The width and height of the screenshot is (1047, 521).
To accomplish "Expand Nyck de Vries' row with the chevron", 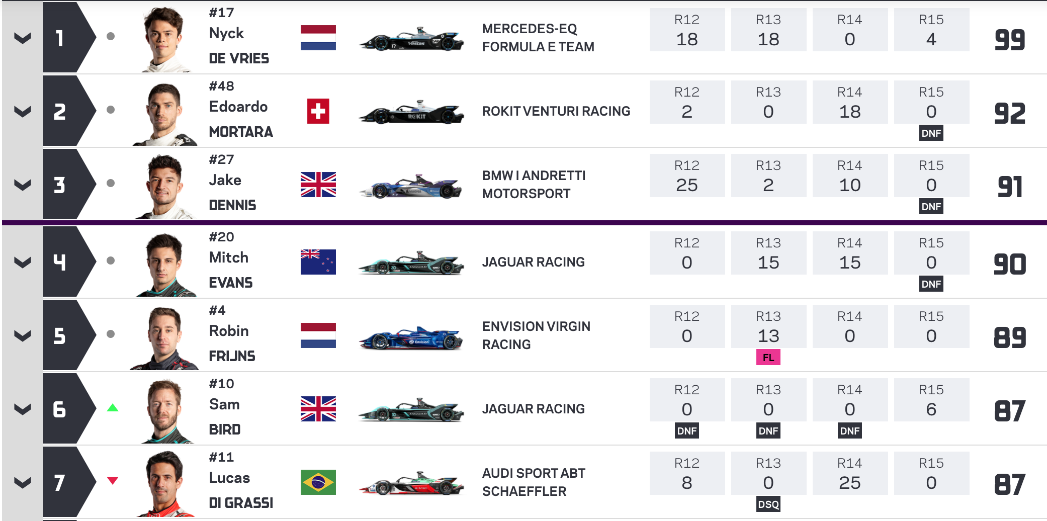I will click(x=23, y=38).
